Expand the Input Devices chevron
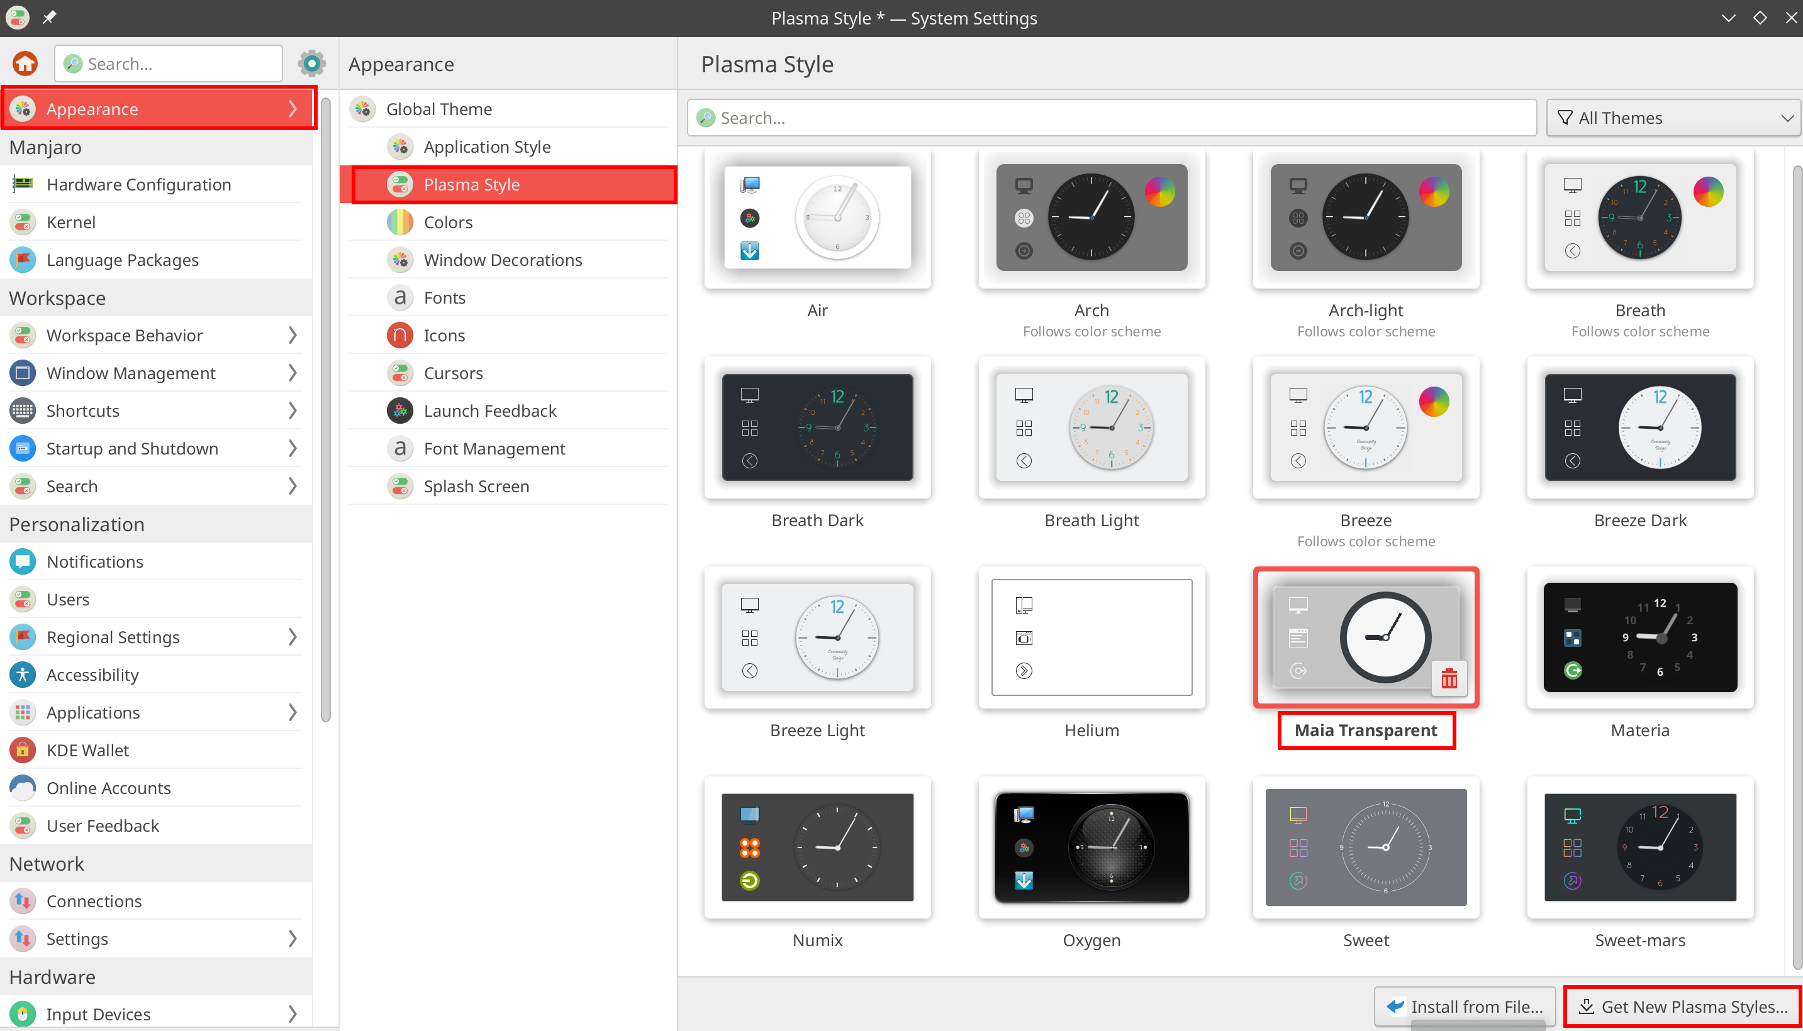The height and width of the screenshot is (1031, 1803). [x=293, y=1014]
